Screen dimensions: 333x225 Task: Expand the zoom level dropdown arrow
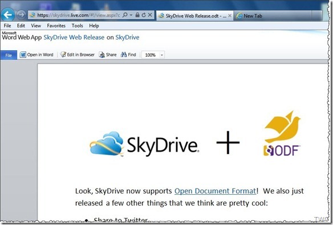(162, 55)
